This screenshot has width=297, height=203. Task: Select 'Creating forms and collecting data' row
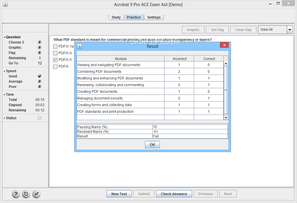tap(150, 105)
